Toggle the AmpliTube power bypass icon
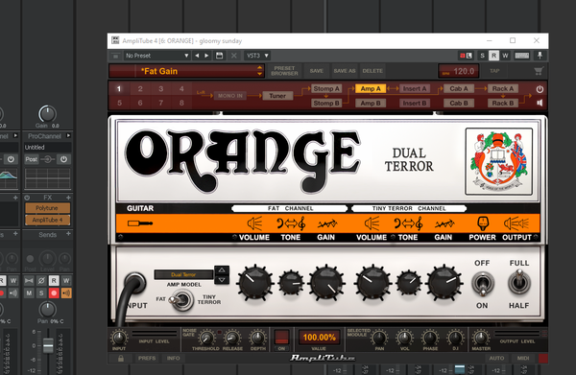The width and height of the screenshot is (576, 375). tap(540, 89)
